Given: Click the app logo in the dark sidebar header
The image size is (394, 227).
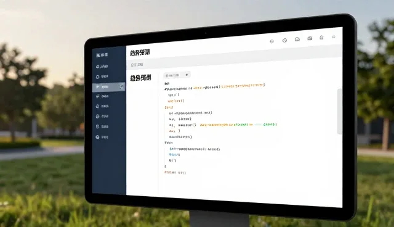Looking at the screenshot, I should point(102,55).
